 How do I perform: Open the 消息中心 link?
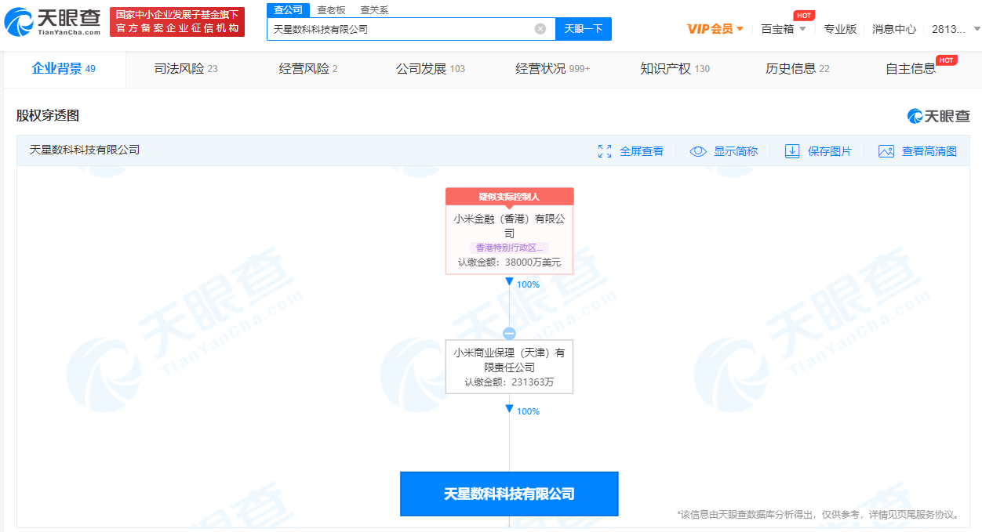[893, 29]
